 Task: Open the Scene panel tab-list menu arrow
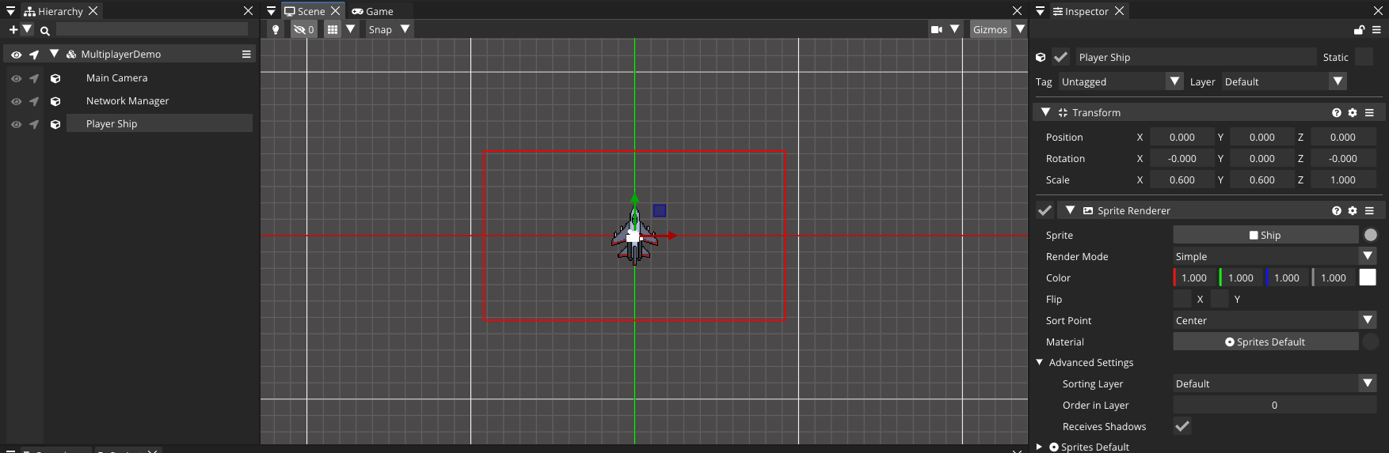tap(271, 11)
